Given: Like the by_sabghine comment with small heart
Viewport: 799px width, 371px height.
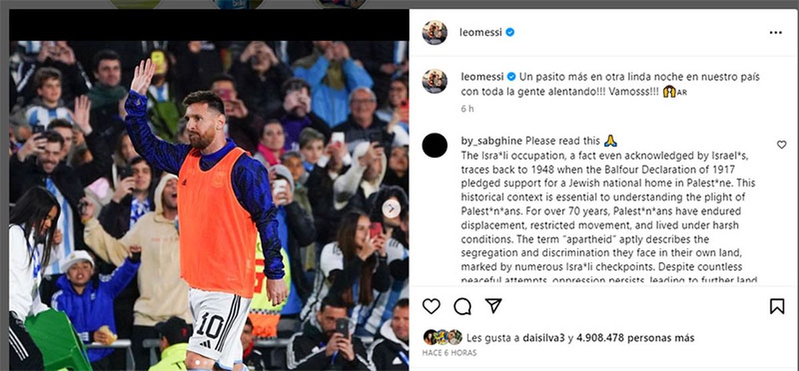Looking at the screenshot, I should point(782,144).
